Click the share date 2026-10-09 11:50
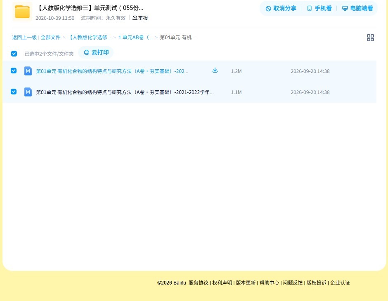This screenshot has width=388, height=301. click(x=55, y=18)
